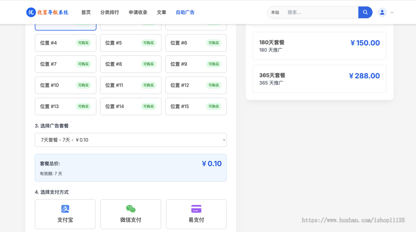Select ad slot 位置 #9
The image size is (416, 232).
click(x=196, y=64)
